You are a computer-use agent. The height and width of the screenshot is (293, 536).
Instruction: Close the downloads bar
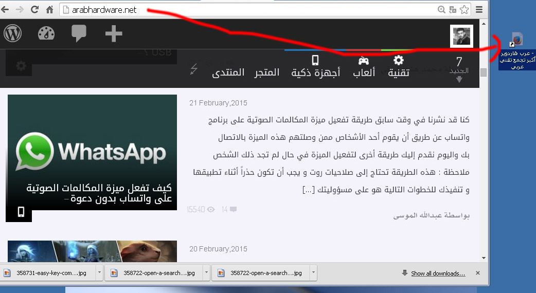point(478,273)
